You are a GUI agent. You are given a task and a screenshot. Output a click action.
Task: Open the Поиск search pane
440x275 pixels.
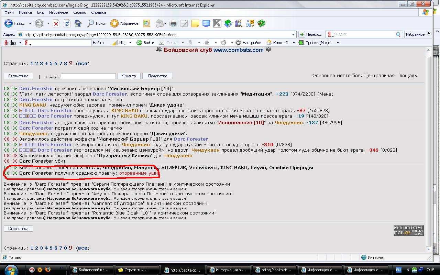click(x=97, y=23)
